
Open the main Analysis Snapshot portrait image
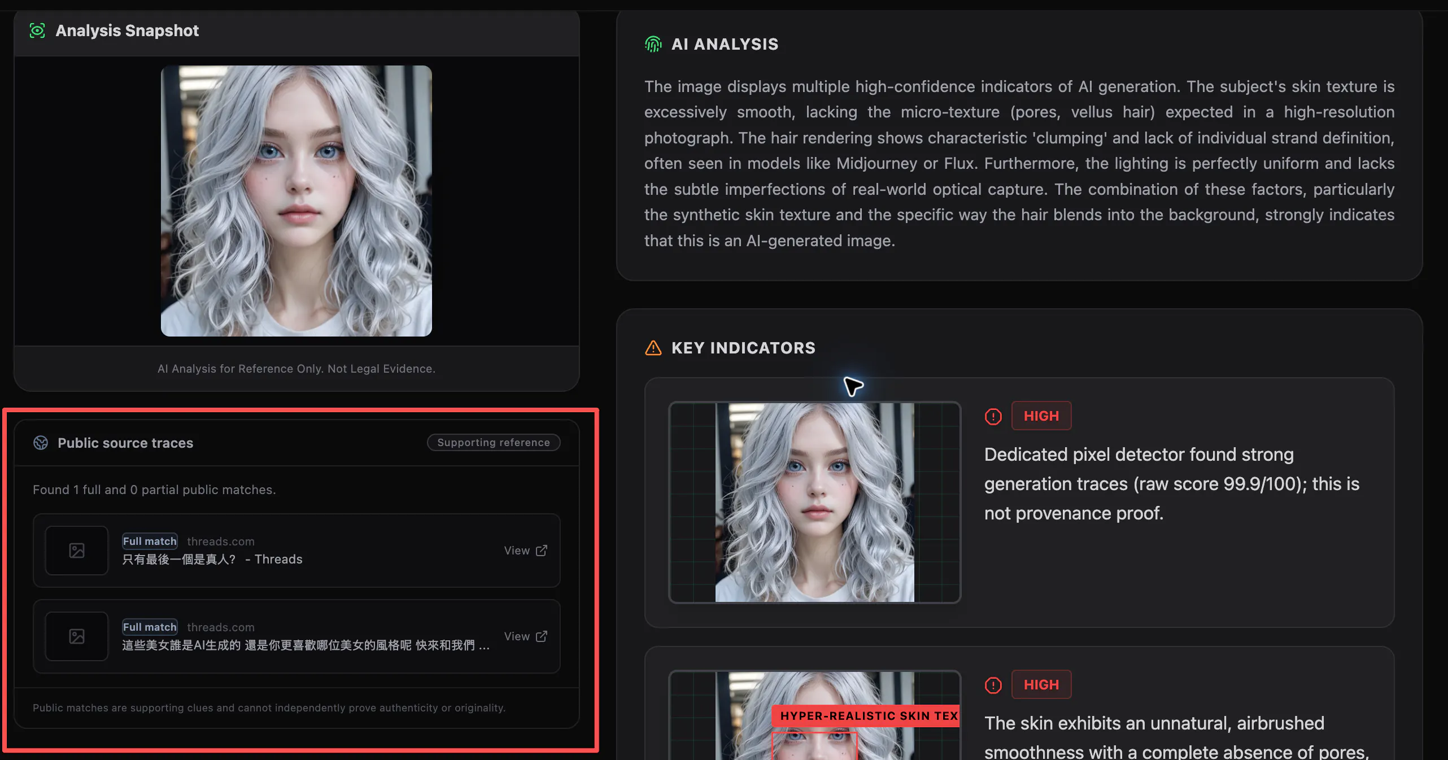point(296,201)
